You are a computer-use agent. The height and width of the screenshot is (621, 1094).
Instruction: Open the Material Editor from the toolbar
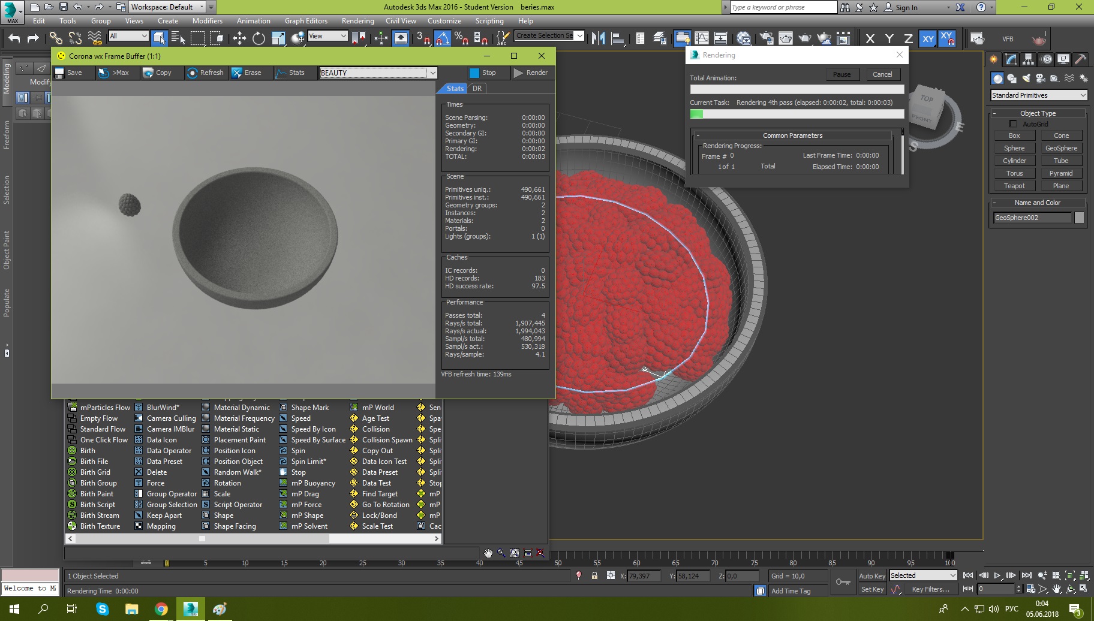pos(744,38)
